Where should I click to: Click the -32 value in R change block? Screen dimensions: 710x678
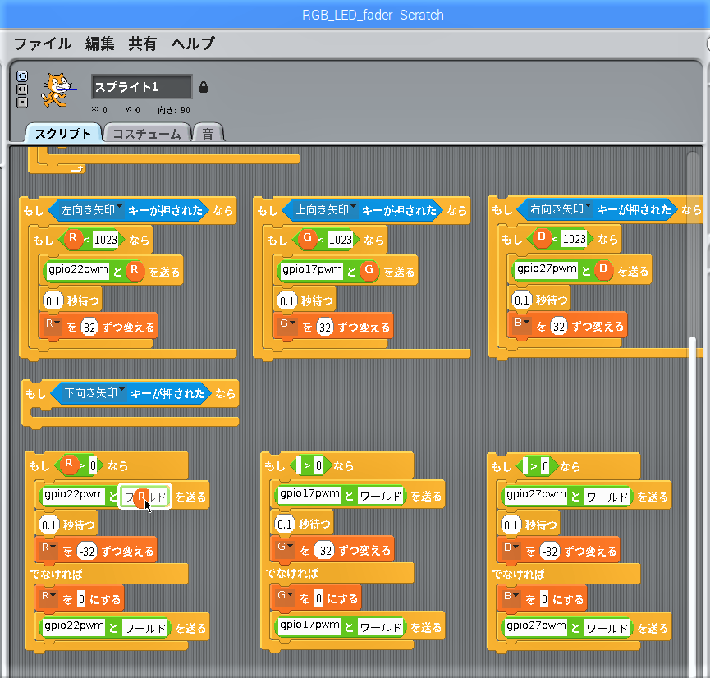click(x=87, y=552)
